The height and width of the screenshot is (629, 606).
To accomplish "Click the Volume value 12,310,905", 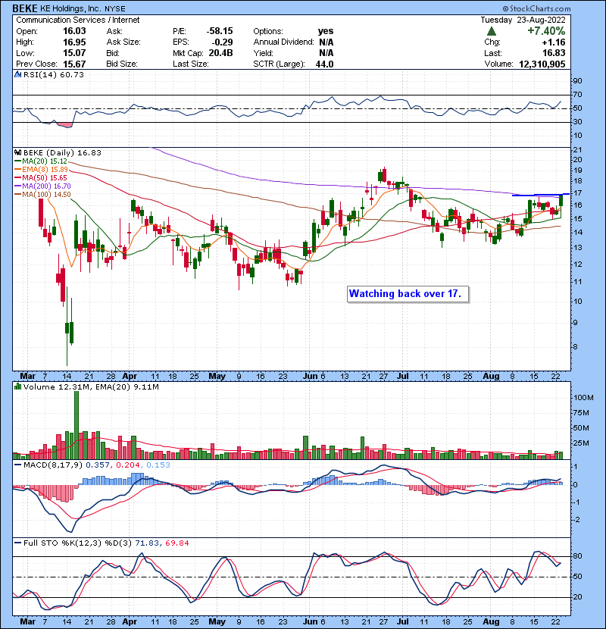I will [542, 64].
